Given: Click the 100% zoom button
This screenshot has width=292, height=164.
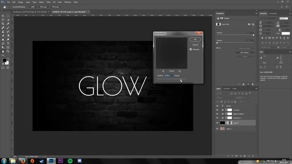Looking at the screenshot, I should pos(33,7).
